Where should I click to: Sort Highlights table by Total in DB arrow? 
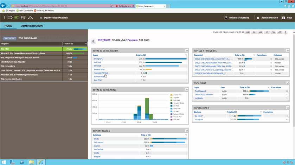[x=186, y=55]
